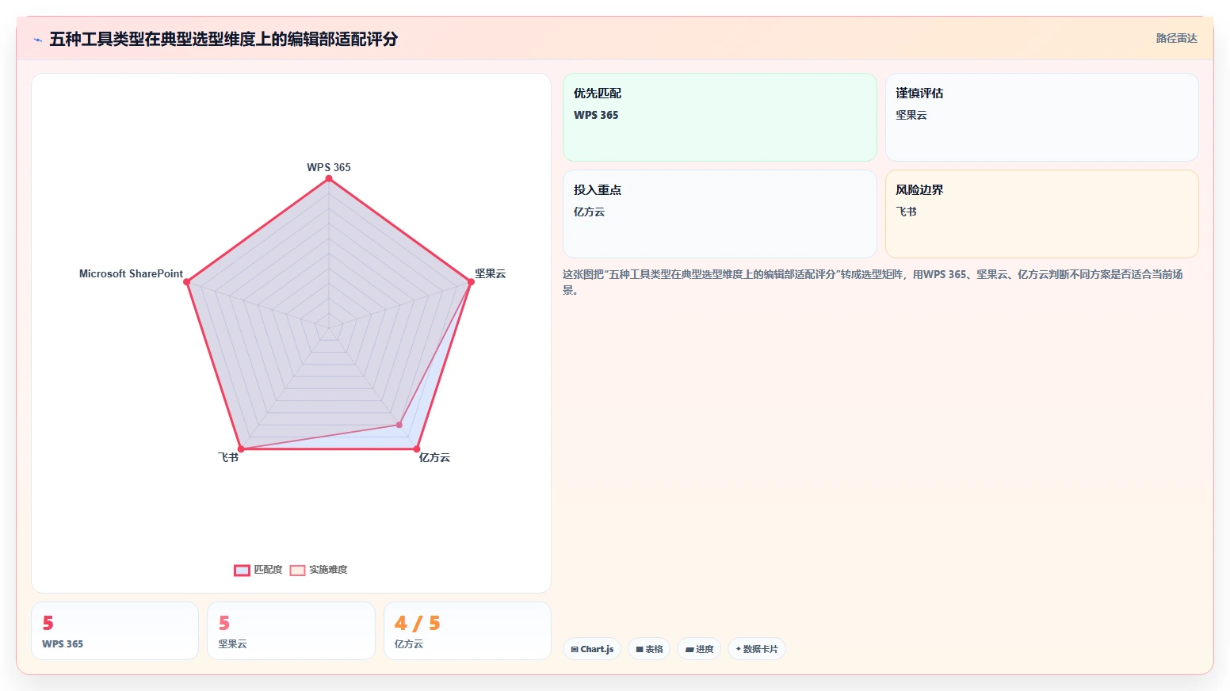Toggle the 实施难度 legend swatch
Viewport: 1230px width, 691px height.
tap(297, 570)
